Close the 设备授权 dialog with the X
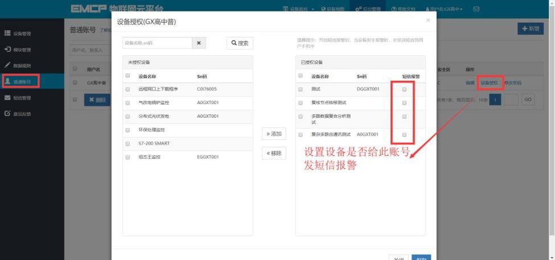This screenshot has width=555, height=260. coord(428,20)
